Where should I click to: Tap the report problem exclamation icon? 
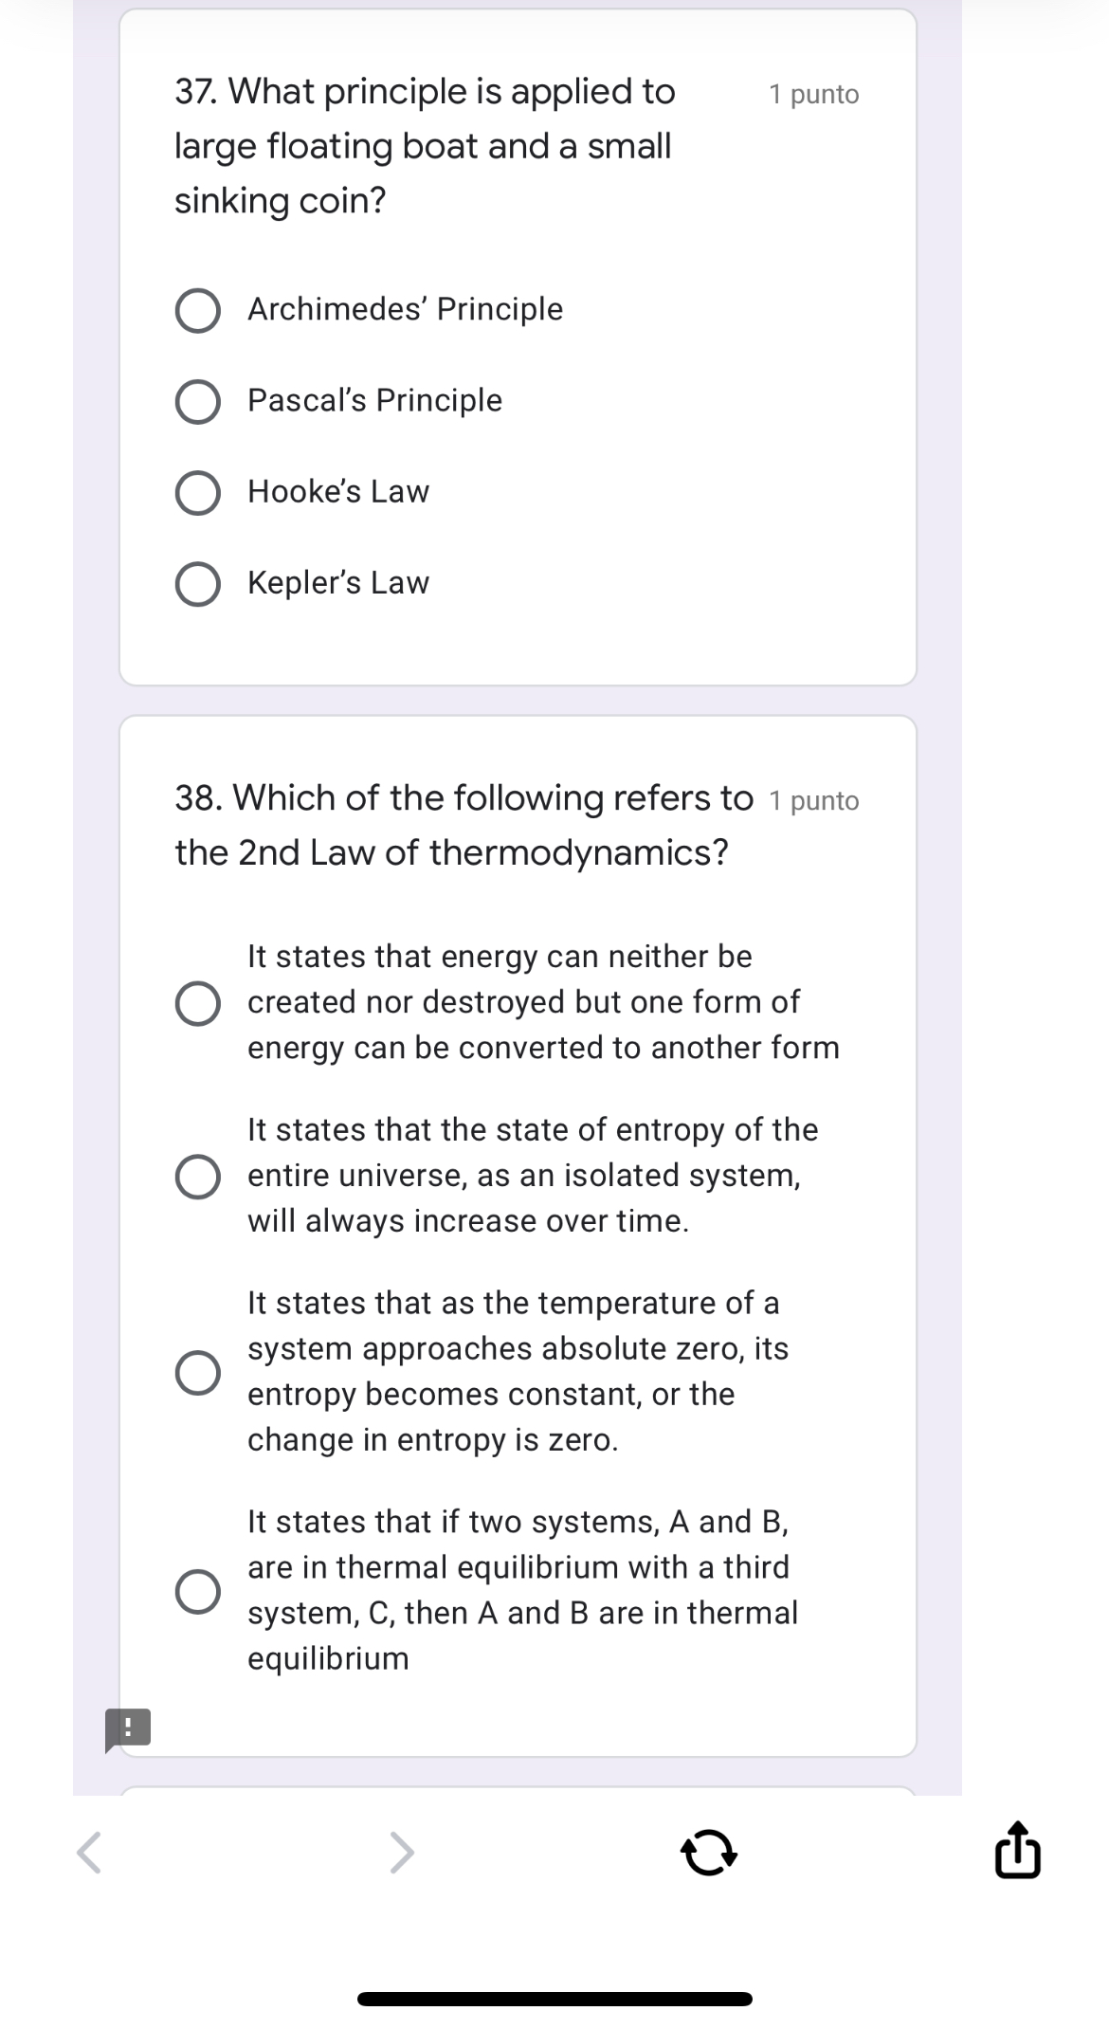tap(127, 1727)
